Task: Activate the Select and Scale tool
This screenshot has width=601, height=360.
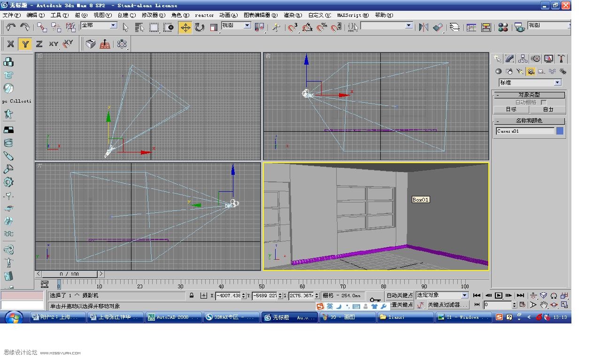Action: tap(214, 27)
